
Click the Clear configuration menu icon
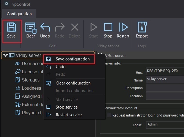[x=48, y=83]
